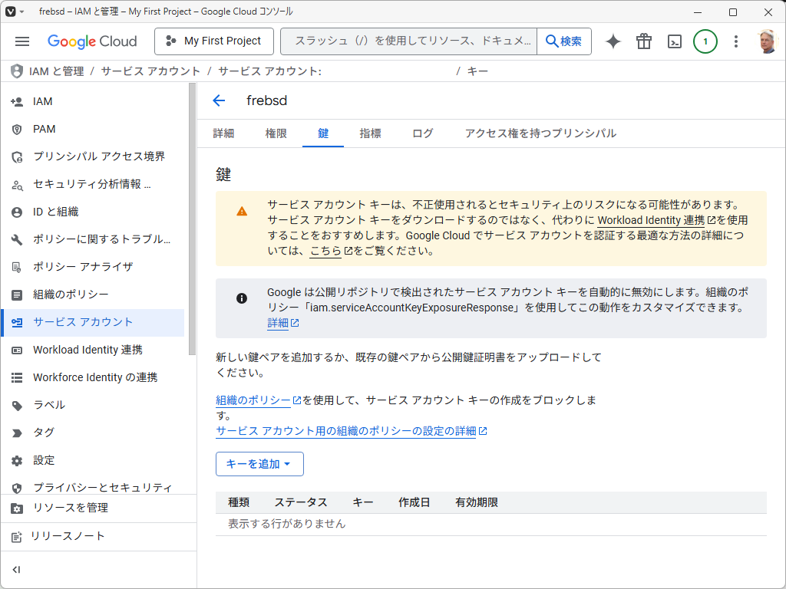
Task: Switch to the 権限 tab
Action: 276,133
